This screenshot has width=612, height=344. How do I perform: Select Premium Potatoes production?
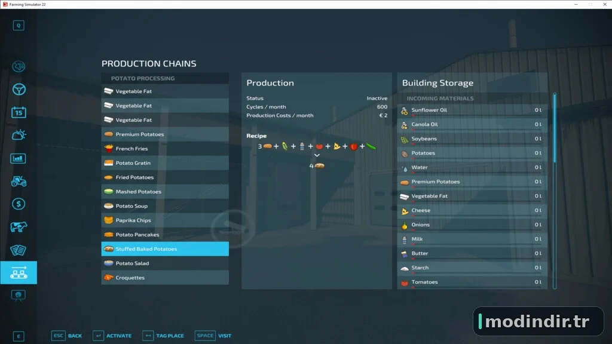click(x=165, y=134)
